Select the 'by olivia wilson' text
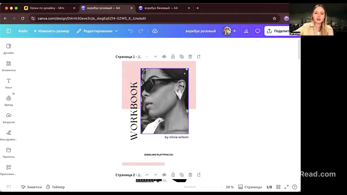The height and width of the screenshot is (195, 347). pyautogui.click(x=176, y=137)
